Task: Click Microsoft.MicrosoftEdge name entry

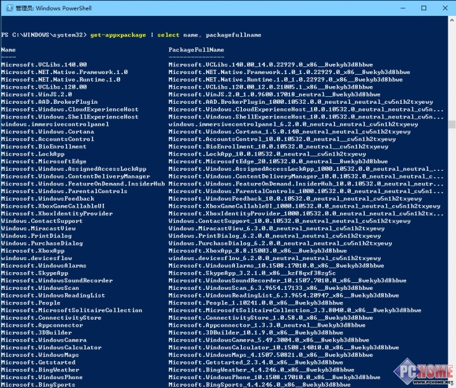Action: [x=44, y=161]
